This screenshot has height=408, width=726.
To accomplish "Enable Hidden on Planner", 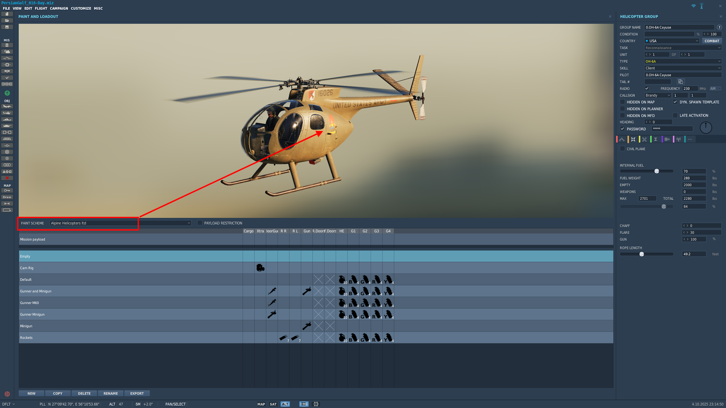I will pyautogui.click(x=622, y=109).
